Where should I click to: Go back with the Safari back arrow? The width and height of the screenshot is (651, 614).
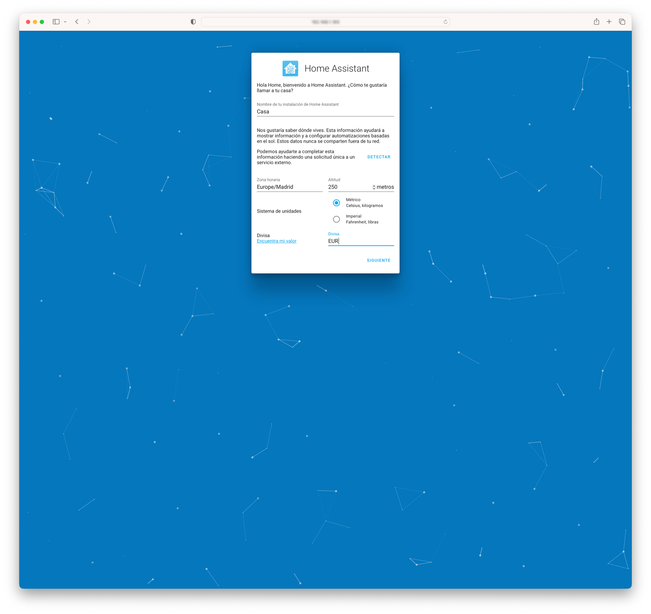coord(77,22)
